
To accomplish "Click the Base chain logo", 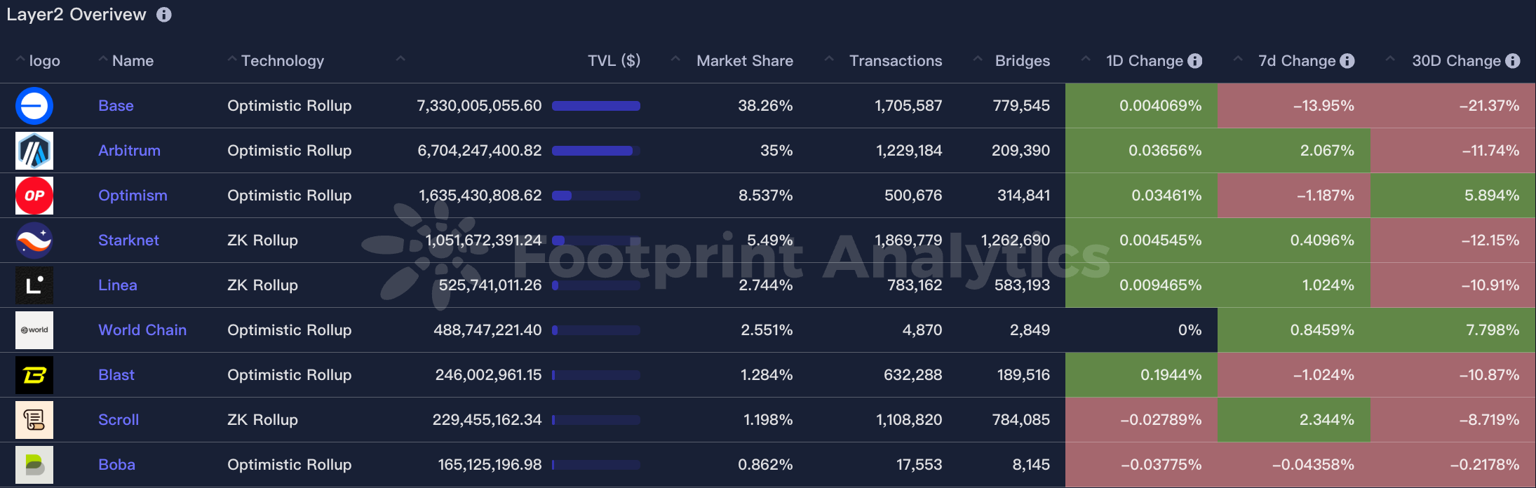I will 34,106.
